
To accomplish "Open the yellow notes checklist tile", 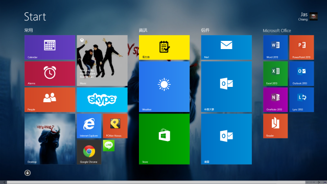I will (165, 48).
